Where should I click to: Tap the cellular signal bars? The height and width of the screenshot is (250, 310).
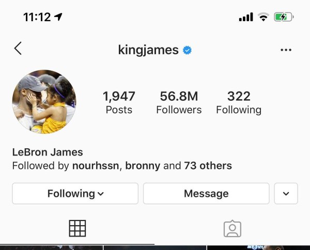pos(246,18)
